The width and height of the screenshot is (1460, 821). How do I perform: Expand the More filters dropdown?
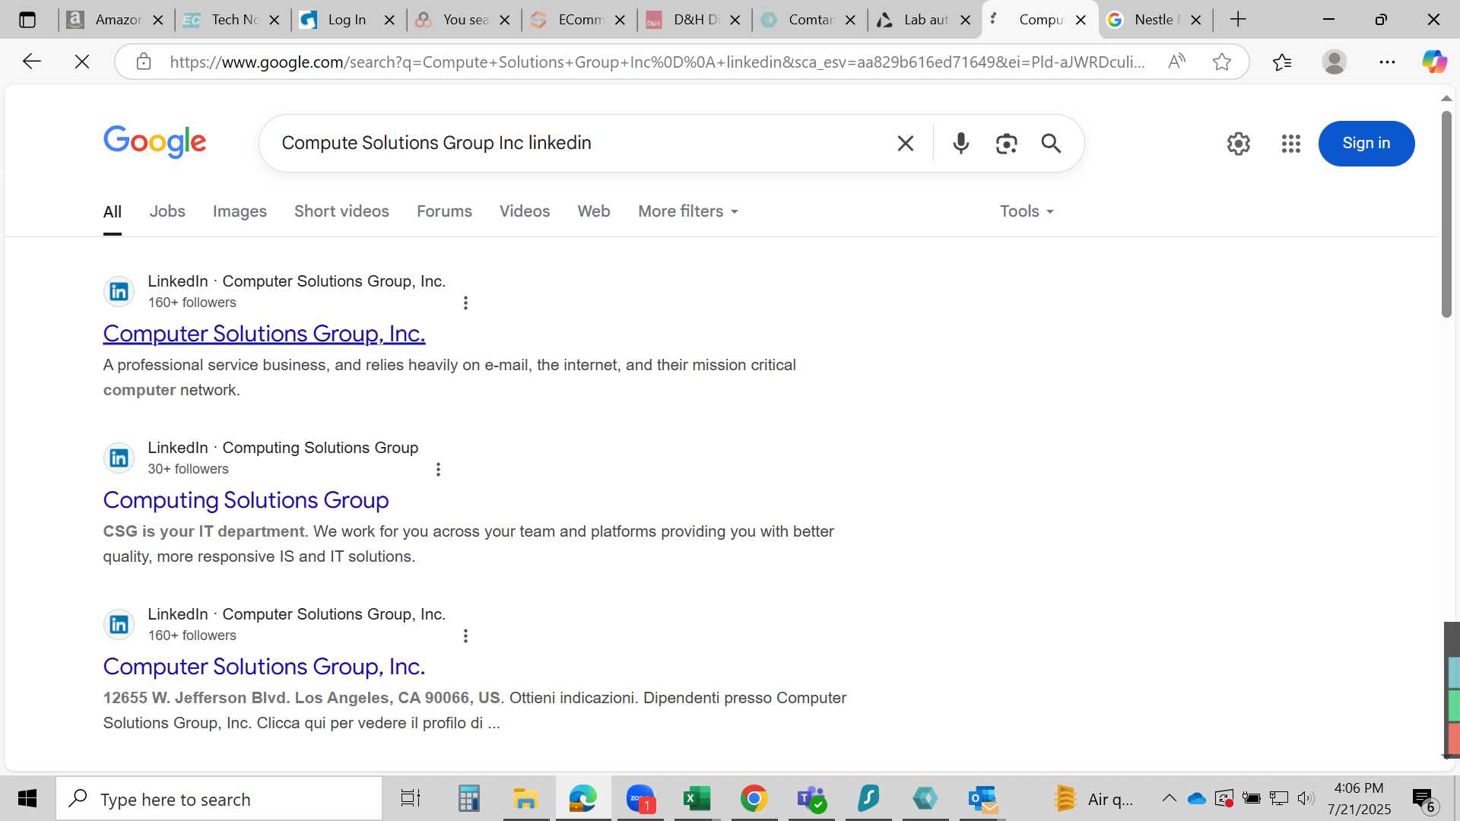click(688, 211)
